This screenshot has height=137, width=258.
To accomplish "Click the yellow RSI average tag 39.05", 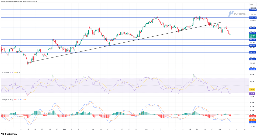I will pyautogui.click(x=253, y=89).
